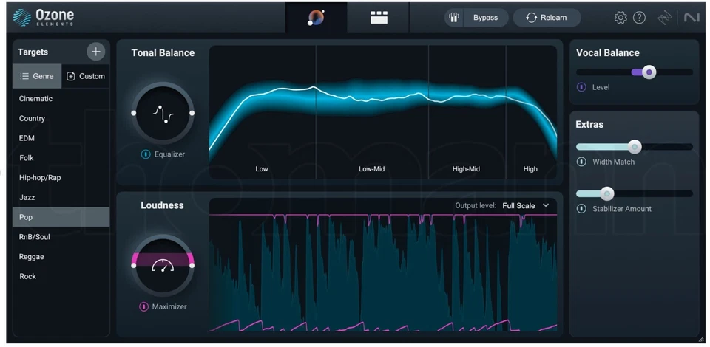Click the Tonal Balance heading

tap(163, 53)
